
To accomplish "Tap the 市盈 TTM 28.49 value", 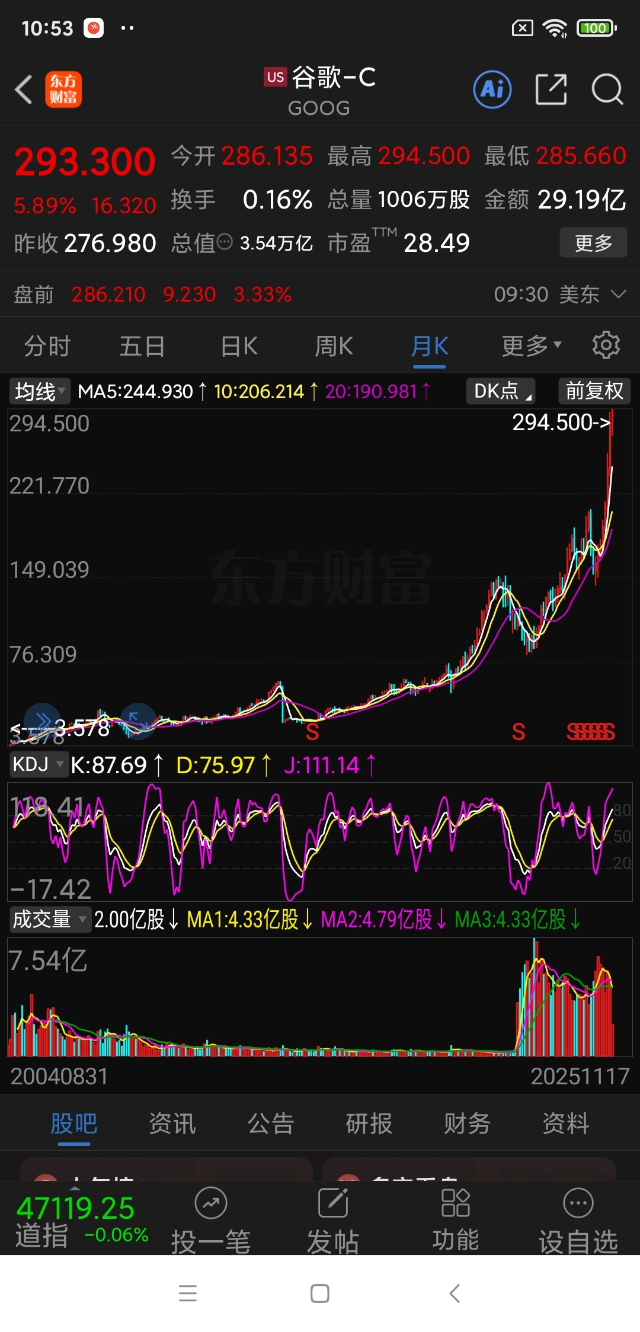I will [437, 243].
